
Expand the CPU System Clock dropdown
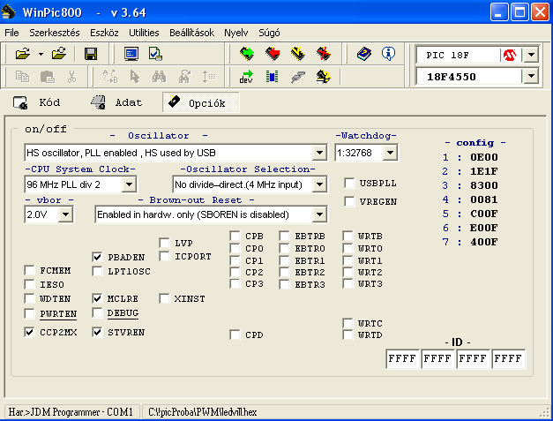[x=129, y=184]
